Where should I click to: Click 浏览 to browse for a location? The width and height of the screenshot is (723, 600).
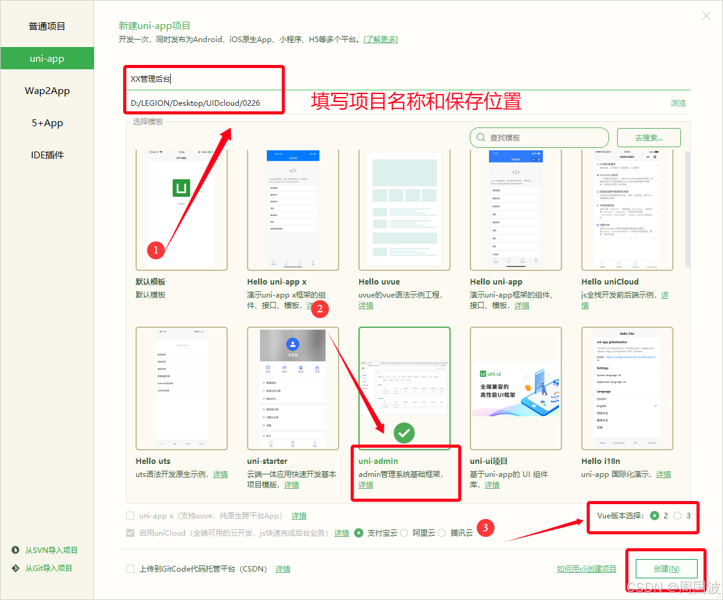tap(678, 103)
